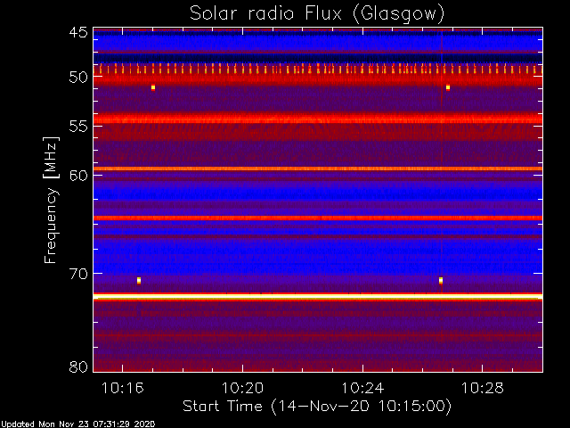This screenshot has height=428, width=570.
Task: Click the 70 MHz frequency label
Action: (x=78, y=274)
